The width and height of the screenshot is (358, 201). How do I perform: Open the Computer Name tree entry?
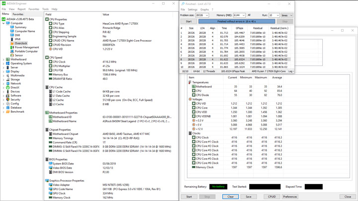point(25,31)
